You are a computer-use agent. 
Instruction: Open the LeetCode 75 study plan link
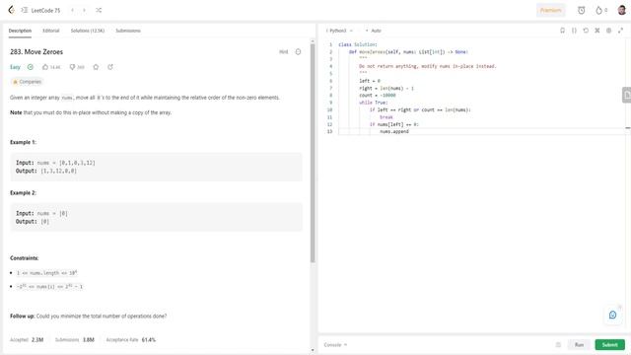point(45,11)
